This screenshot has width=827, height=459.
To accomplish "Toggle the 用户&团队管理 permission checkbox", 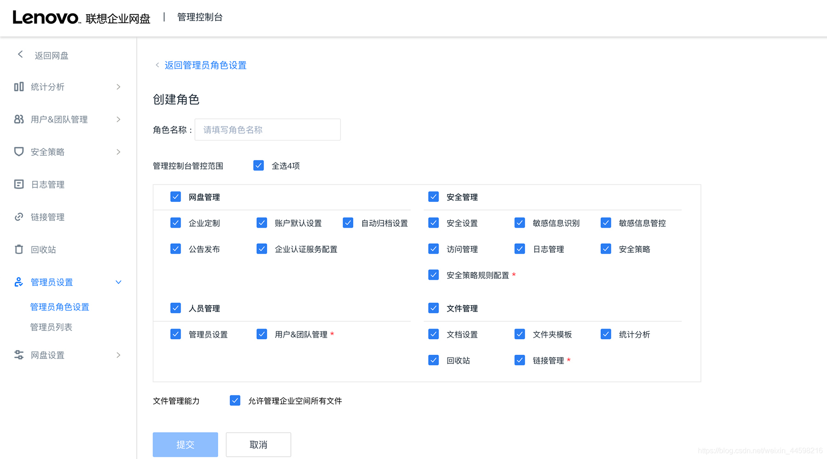I will click(262, 334).
